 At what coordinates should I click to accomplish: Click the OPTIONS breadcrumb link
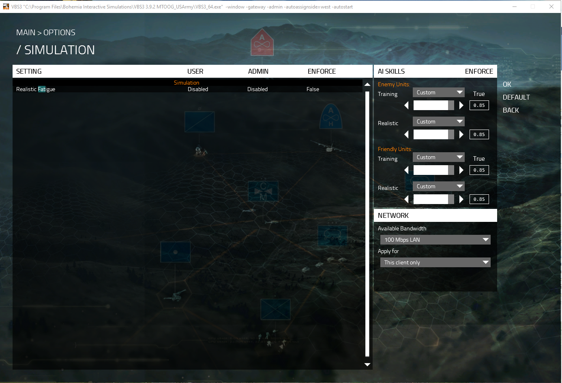(x=59, y=32)
